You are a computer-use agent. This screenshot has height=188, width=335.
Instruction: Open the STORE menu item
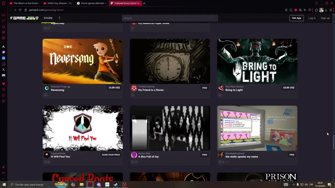tap(48, 18)
